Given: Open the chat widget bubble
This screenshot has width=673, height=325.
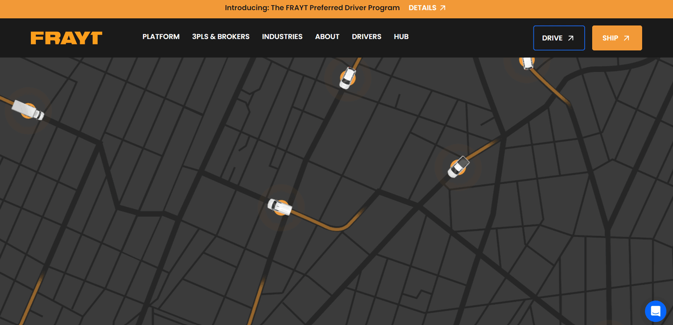Looking at the screenshot, I should tap(655, 311).
